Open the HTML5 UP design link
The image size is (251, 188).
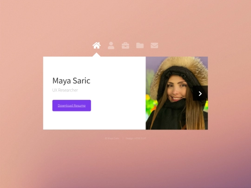tap(140, 138)
